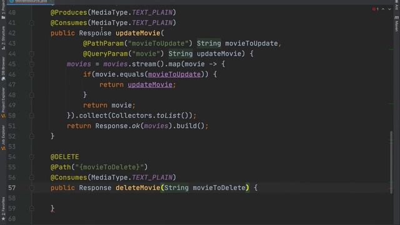
Task: Click underlined movieToUpdate on line 46
Action: 174,74
